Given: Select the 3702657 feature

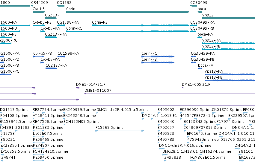Looking at the screenshot, I should [159, 131].
